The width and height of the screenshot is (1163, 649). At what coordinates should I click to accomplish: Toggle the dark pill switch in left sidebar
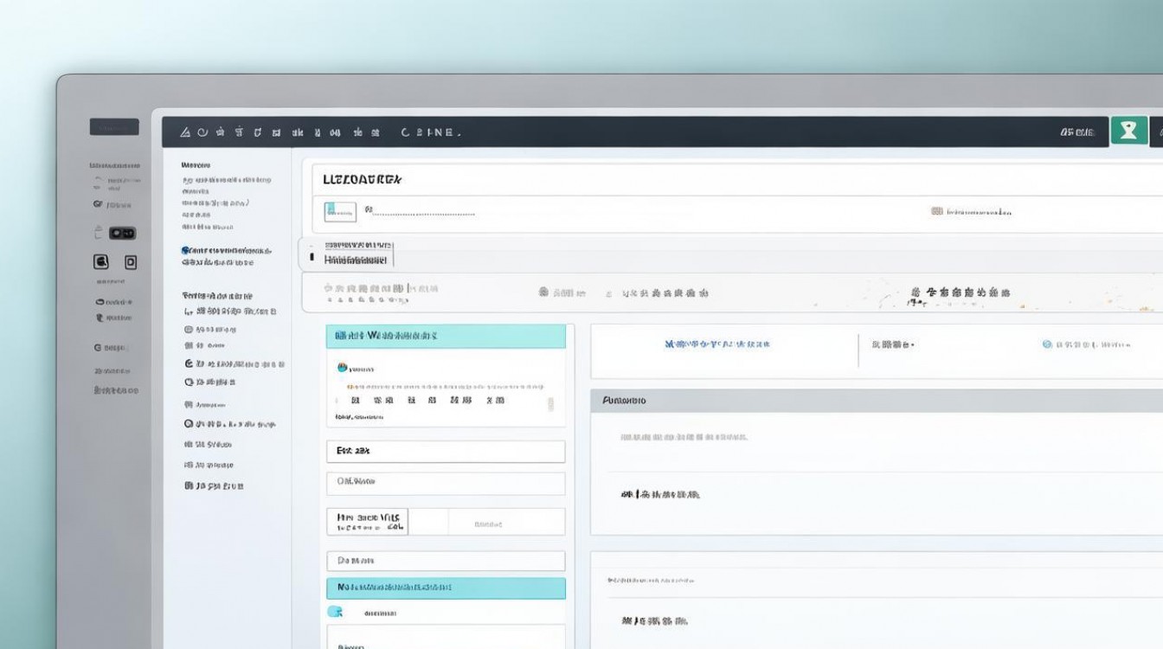(x=122, y=233)
